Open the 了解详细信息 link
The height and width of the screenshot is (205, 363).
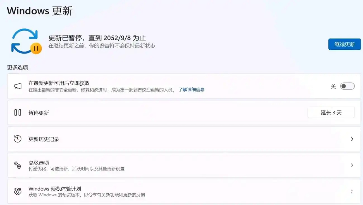coord(192,90)
